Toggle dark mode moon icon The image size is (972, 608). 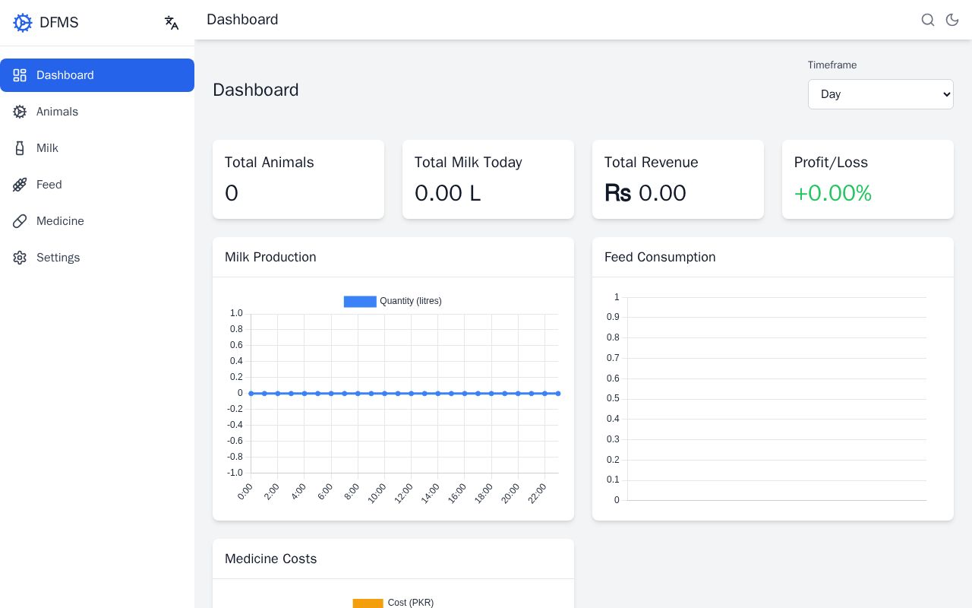coord(952,20)
